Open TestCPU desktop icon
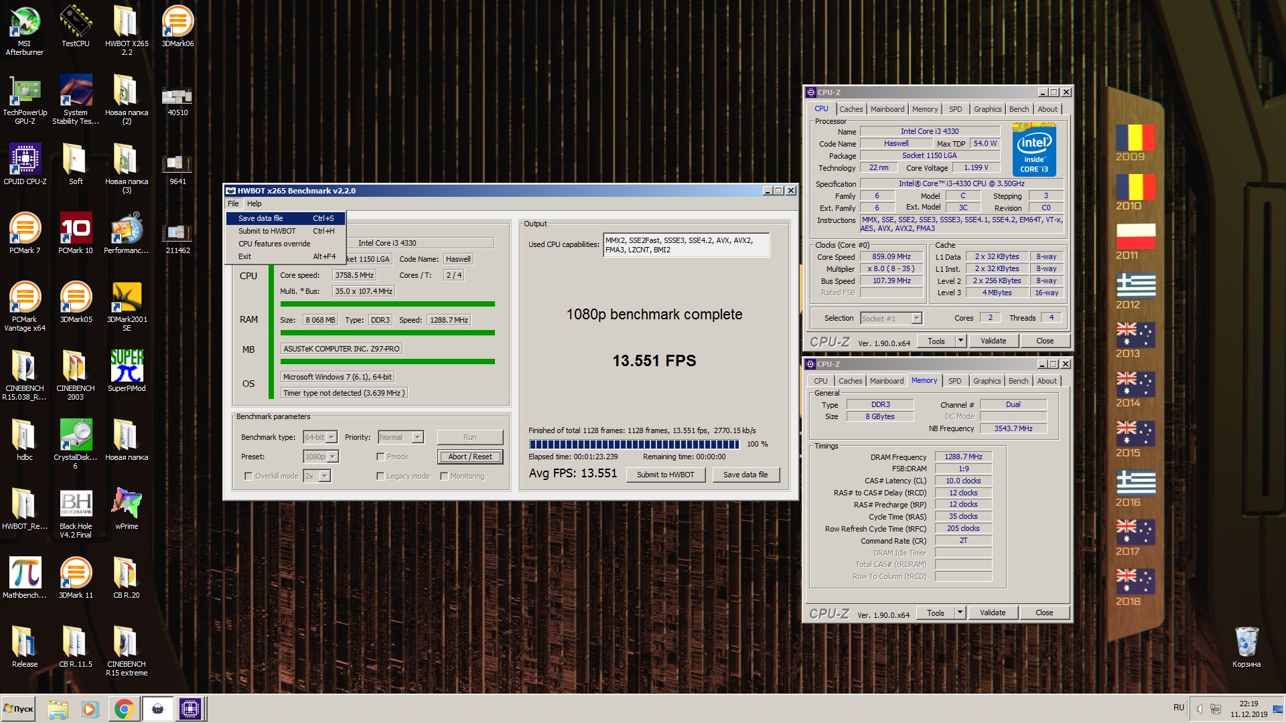 tap(76, 26)
